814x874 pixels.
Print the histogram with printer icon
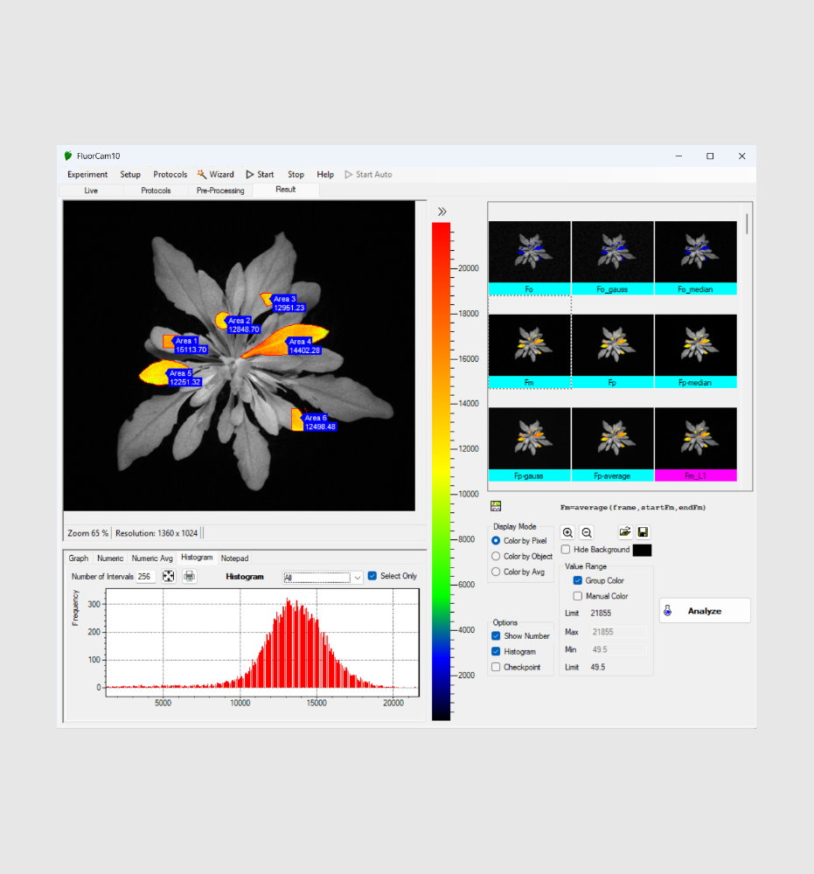coord(189,577)
